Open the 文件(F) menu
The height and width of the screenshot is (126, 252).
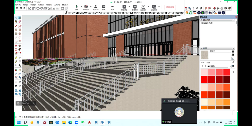18,5
